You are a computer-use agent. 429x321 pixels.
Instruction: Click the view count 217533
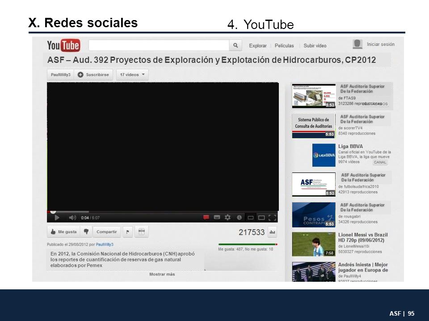(x=252, y=232)
